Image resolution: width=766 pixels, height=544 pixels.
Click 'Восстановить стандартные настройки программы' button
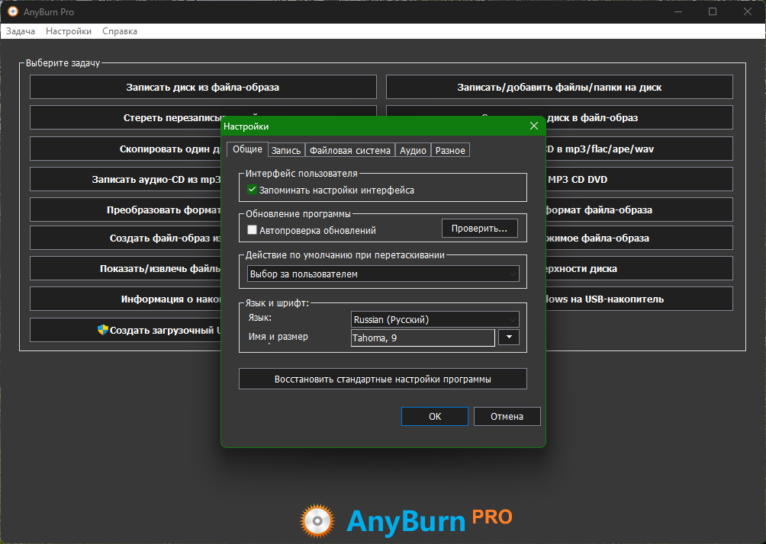tap(382, 379)
